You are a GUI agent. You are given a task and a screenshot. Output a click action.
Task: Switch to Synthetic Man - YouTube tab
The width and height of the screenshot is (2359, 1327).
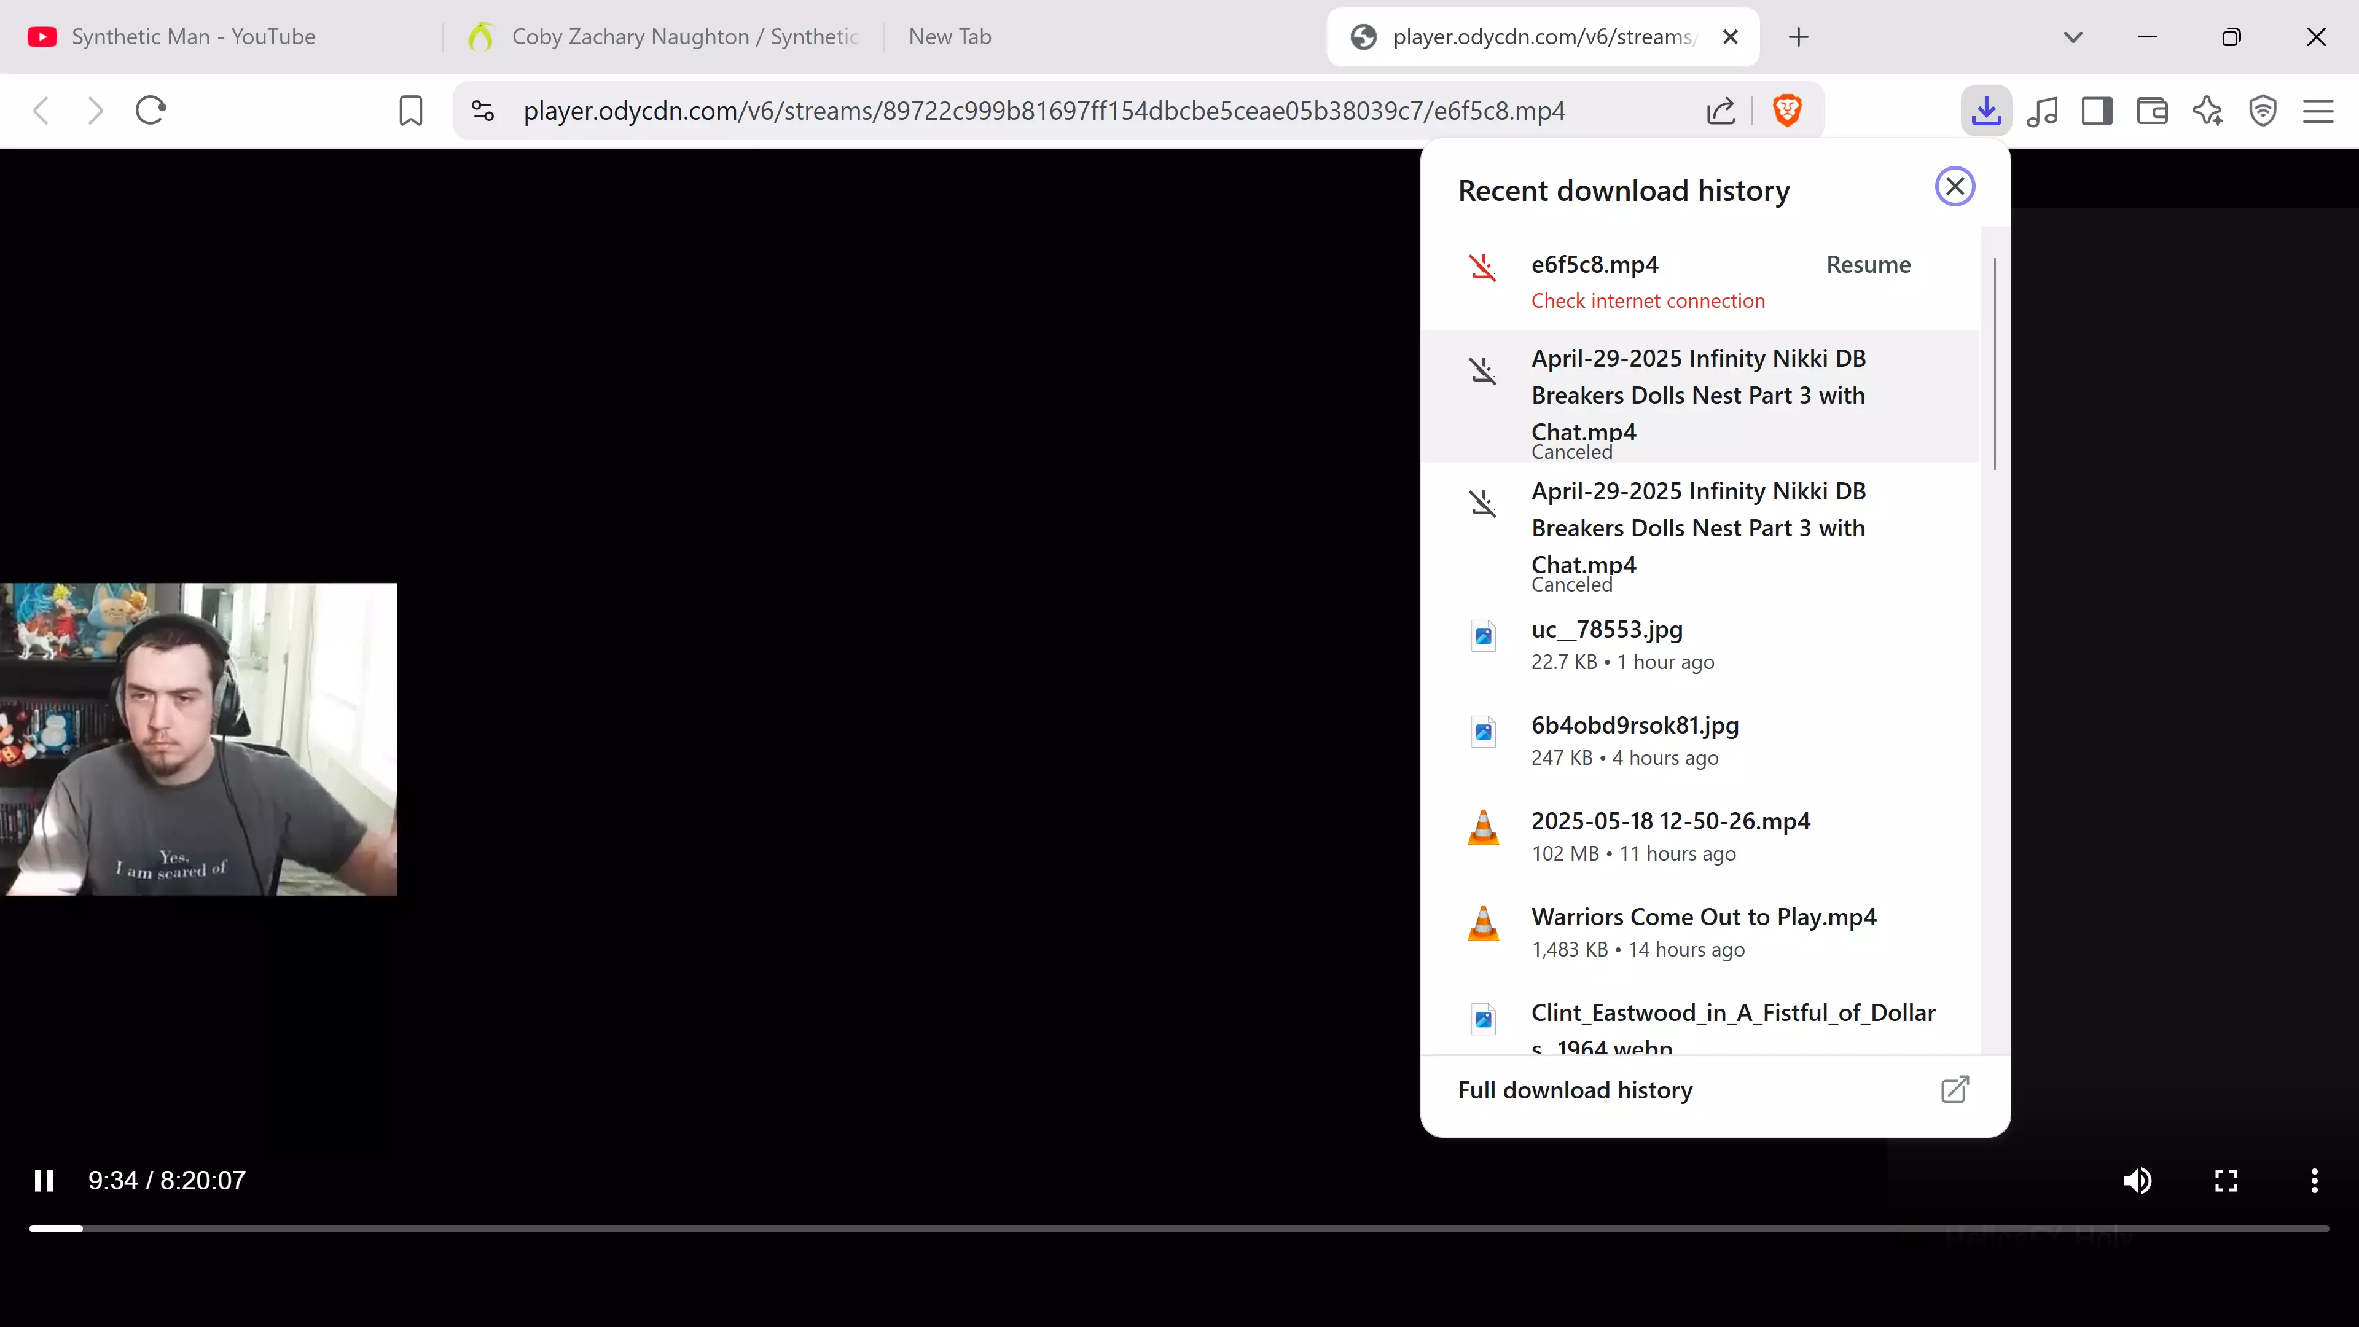(220, 37)
